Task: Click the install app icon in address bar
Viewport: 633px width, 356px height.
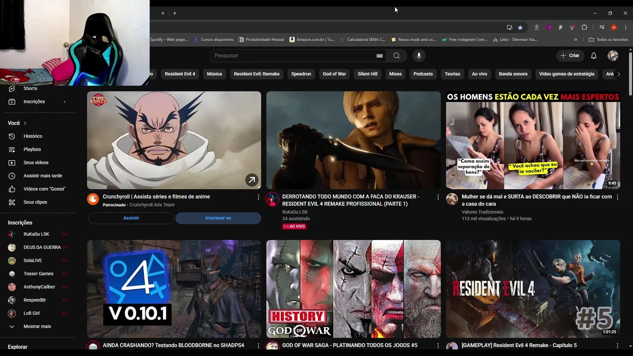Action: (509, 27)
